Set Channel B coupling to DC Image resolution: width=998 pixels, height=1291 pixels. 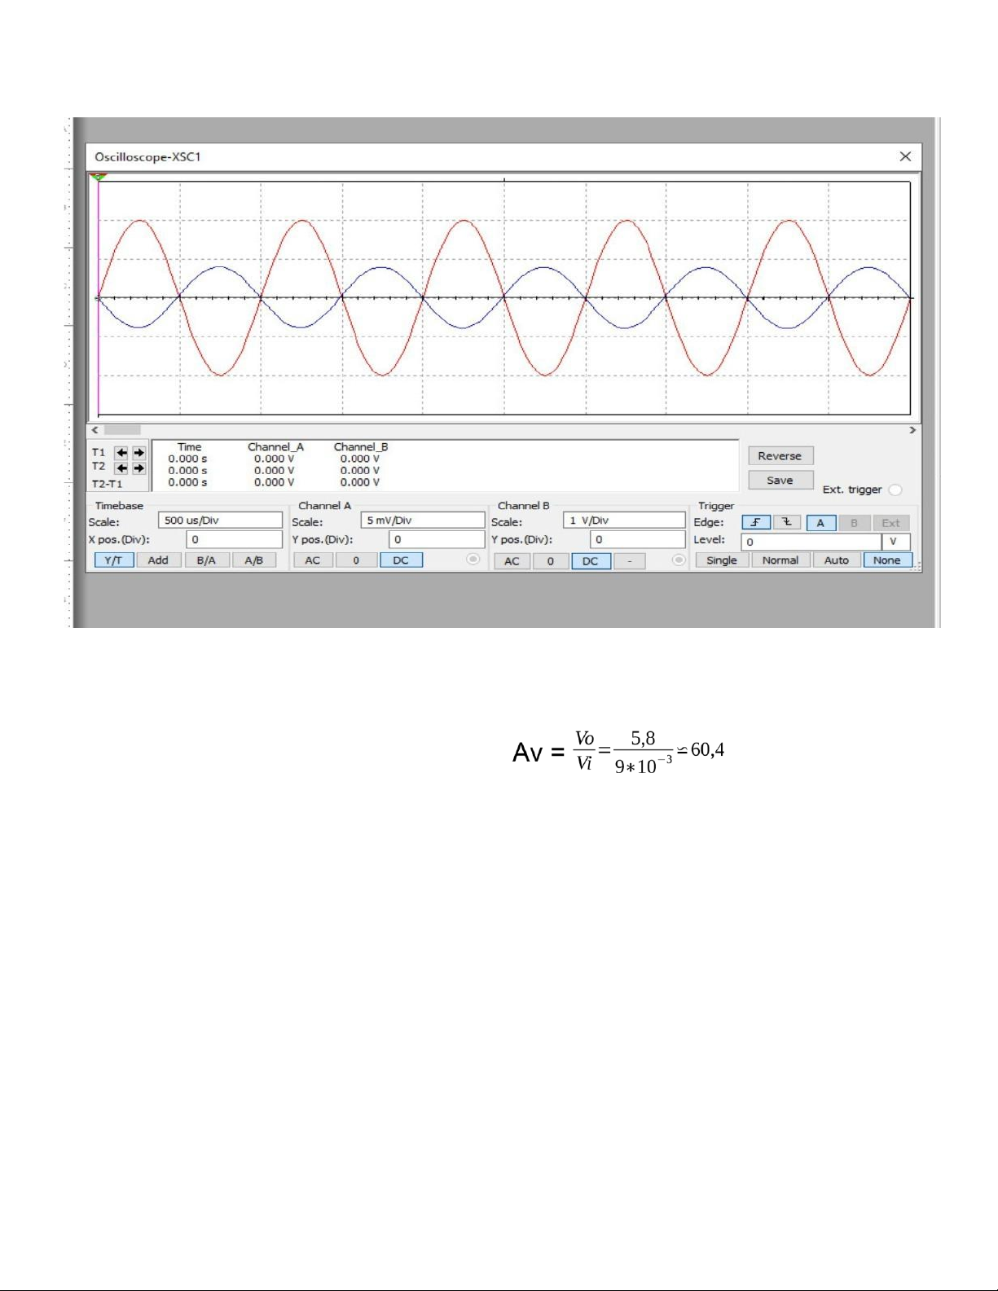pos(591,561)
